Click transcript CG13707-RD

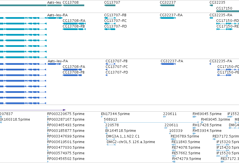tap(110, 29)
